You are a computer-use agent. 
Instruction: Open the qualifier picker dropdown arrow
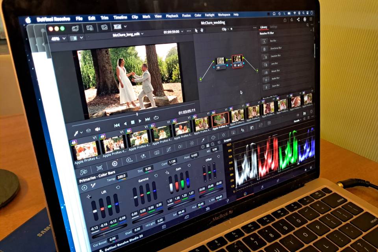point(82,132)
